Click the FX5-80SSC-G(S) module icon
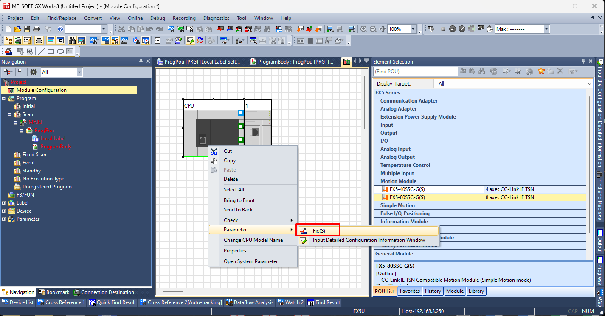 385,197
